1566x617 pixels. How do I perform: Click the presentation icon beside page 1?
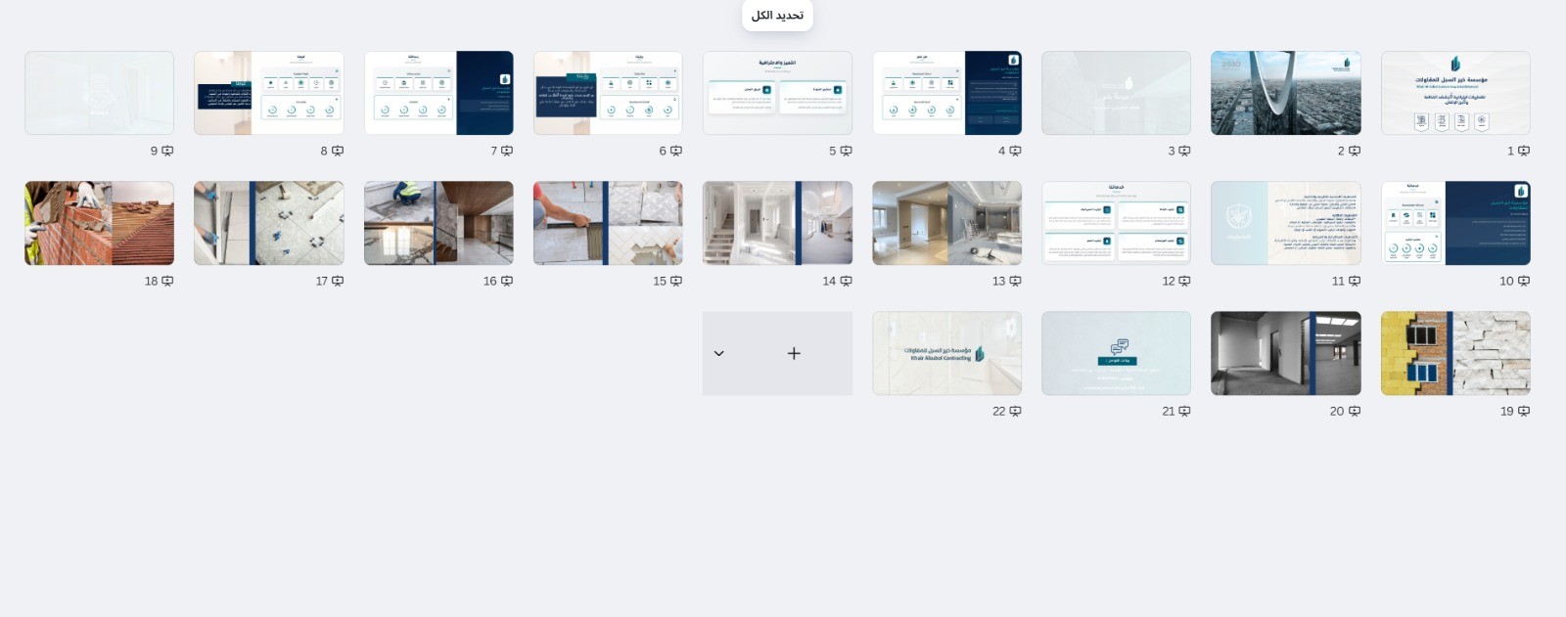point(1524,151)
